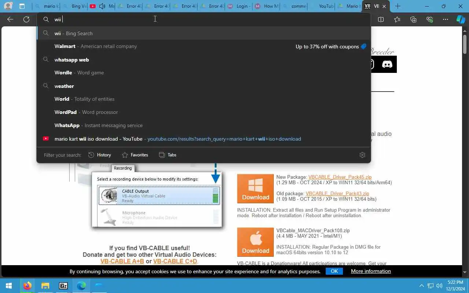Open the Copilot icon
The image size is (469, 293).
[x=461, y=19]
